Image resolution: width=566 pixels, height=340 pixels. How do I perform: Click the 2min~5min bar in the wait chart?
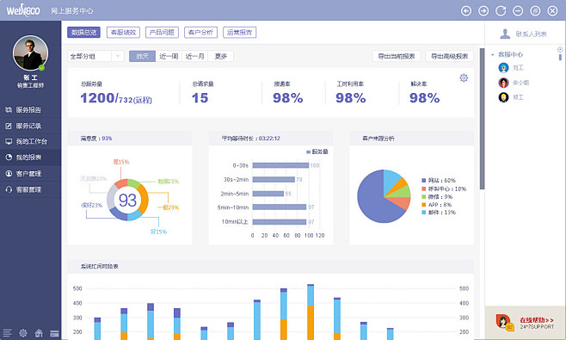pyautogui.click(x=268, y=194)
